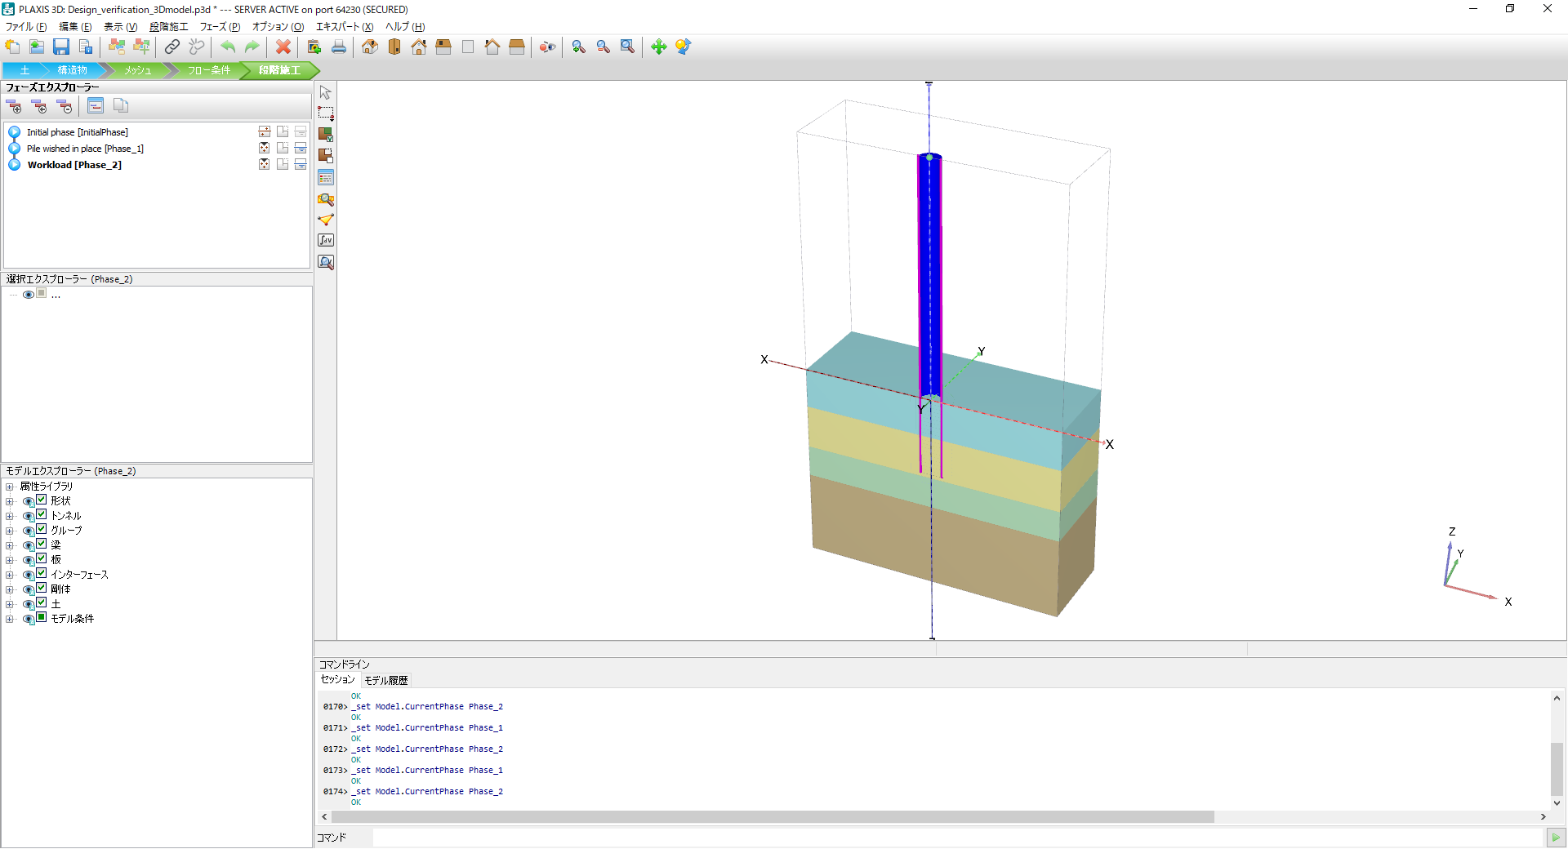Uncheck the トンネル checkbox
The width and height of the screenshot is (1568, 849).
point(42,515)
